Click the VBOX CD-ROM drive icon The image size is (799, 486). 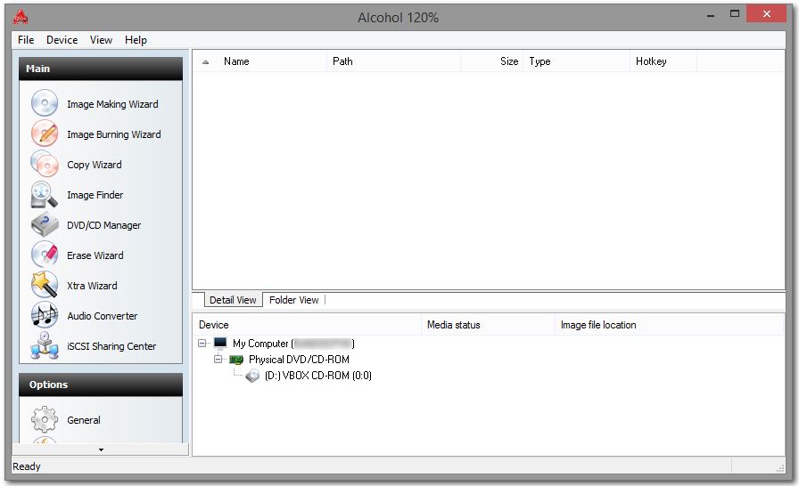tap(252, 377)
